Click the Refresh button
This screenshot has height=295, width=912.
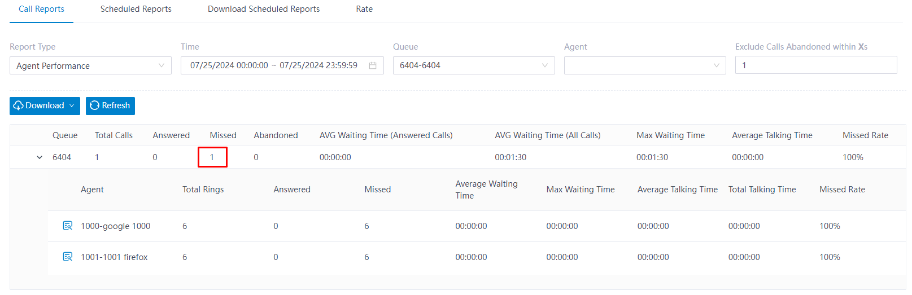110,105
